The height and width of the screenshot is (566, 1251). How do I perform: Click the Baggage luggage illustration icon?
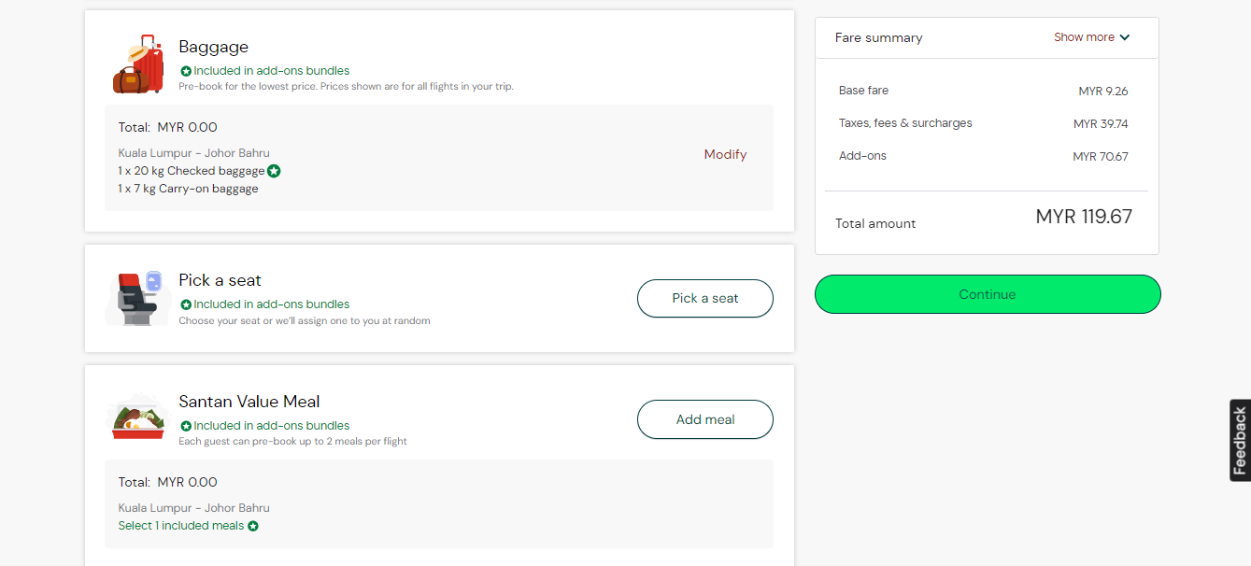(138, 64)
